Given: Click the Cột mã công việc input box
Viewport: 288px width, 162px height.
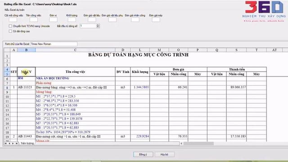Looking at the screenshot, I should [13, 20].
